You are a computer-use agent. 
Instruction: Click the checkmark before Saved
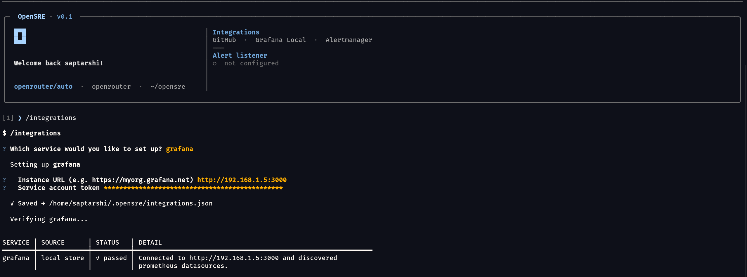pyautogui.click(x=12, y=203)
